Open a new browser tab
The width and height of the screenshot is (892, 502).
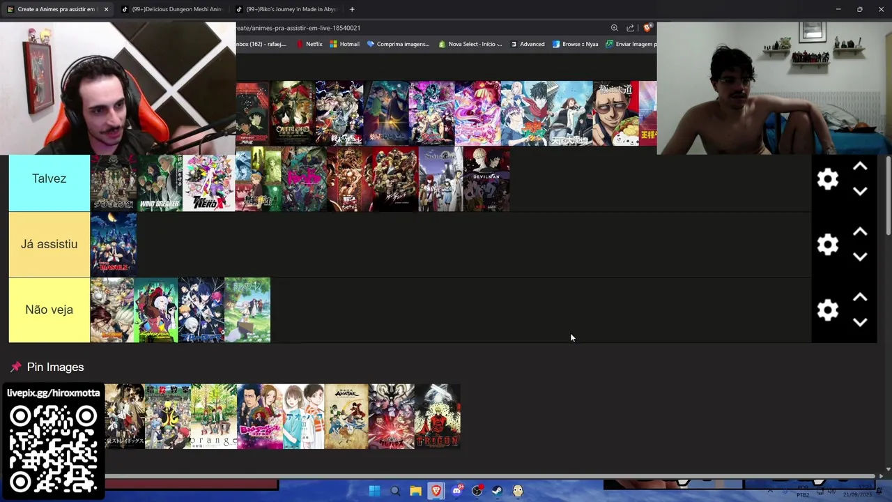point(352,9)
